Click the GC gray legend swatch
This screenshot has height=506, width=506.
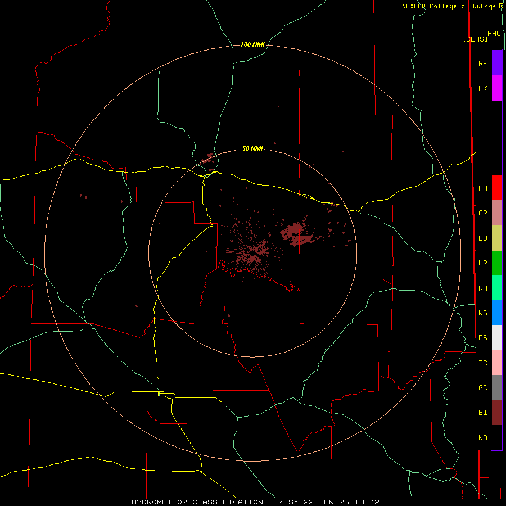[x=496, y=387]
